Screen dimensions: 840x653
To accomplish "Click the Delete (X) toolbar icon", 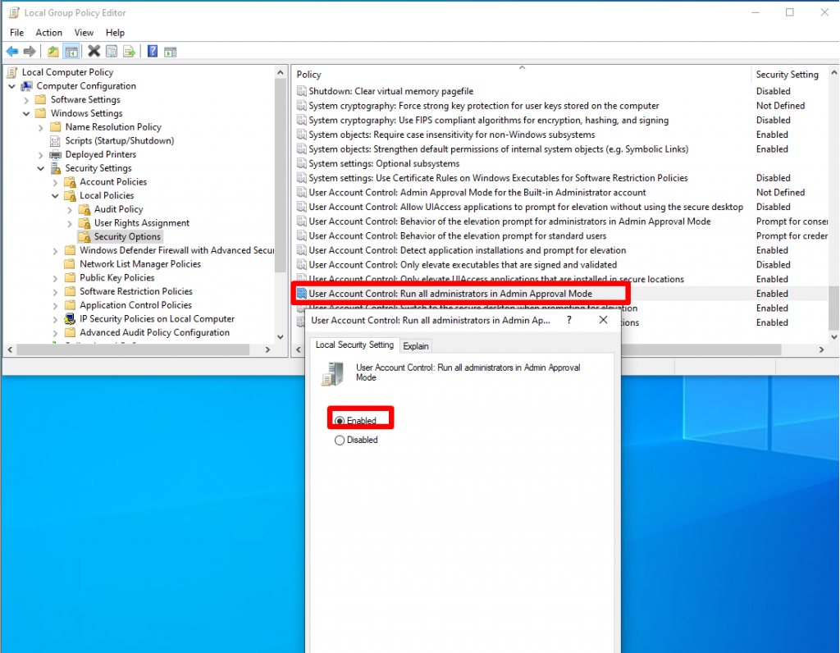I will coord(93,51).
